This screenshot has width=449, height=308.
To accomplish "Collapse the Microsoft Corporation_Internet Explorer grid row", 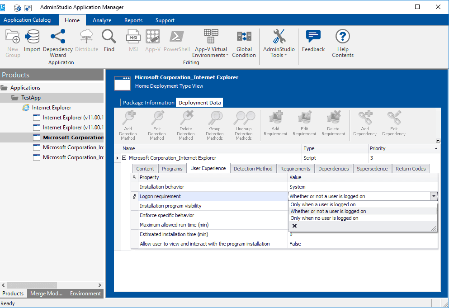I will (124, 157).
